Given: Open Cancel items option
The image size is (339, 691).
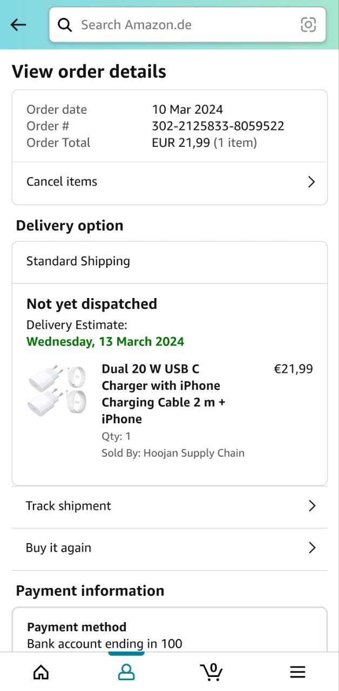Looking at the screenshot, I should [62, 182].
